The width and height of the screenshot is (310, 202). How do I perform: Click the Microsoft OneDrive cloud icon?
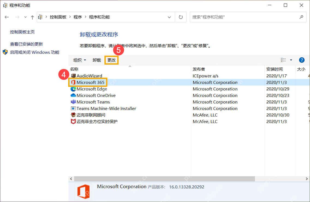pyautogui.click(x=73, y=96)
